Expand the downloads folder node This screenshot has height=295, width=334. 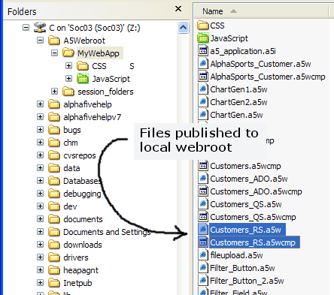coord(40,244)
